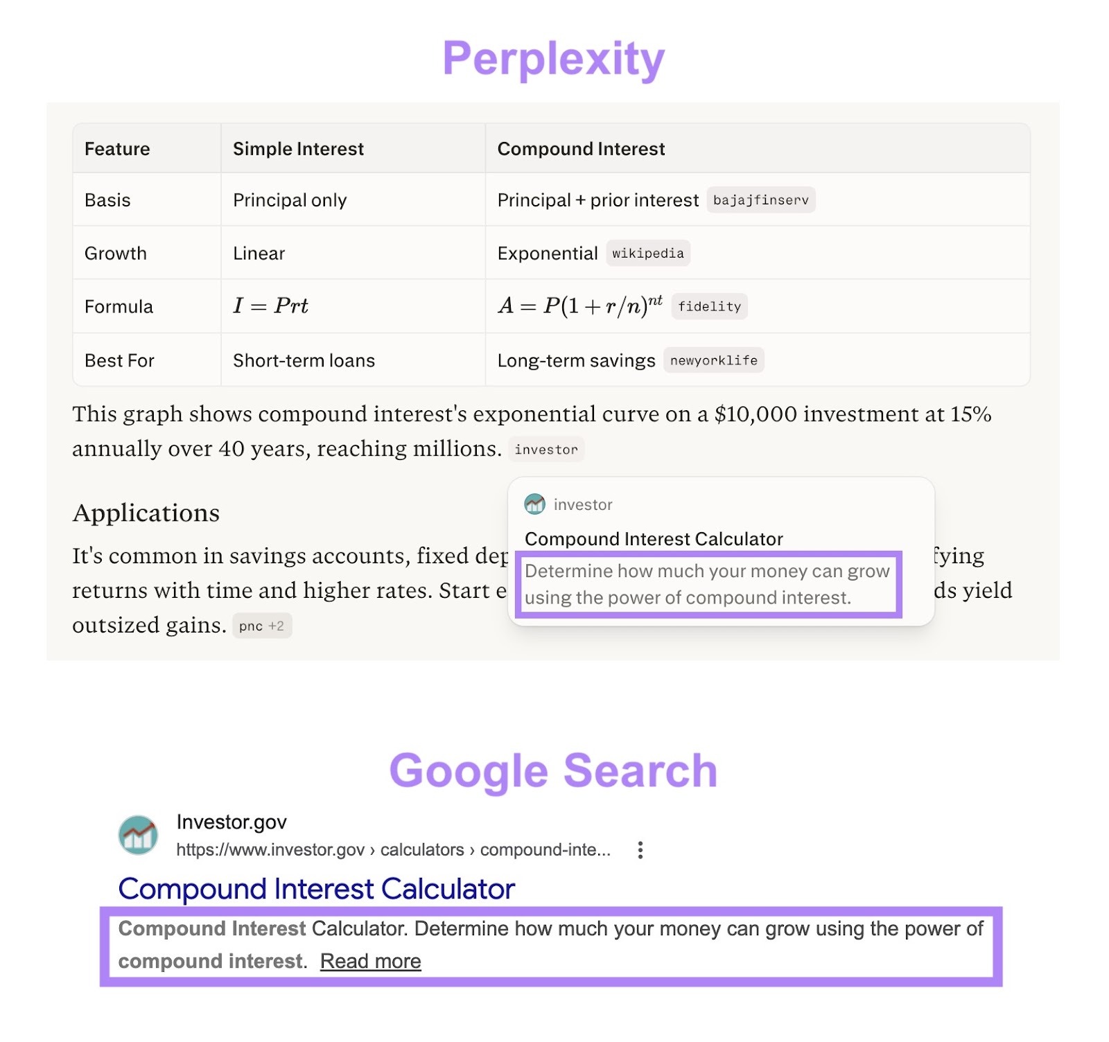The image size is (1109, 1042).
Task: Click the highlighted Google result description box
Action: coord(551,944)
